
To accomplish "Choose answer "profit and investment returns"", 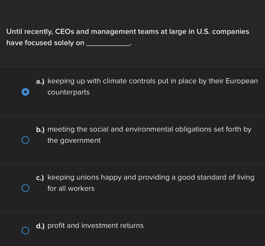I will (95, 225).
